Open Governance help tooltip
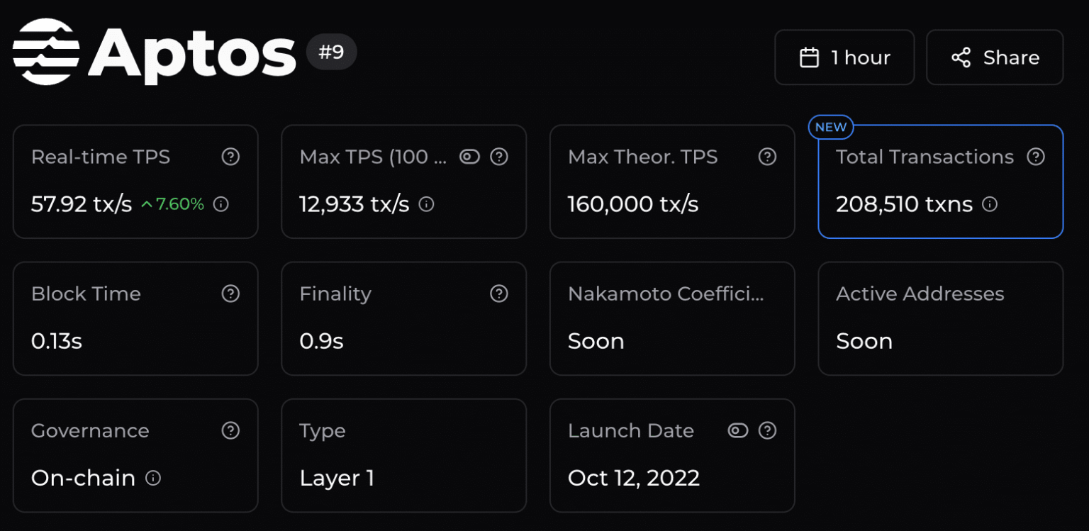This screenshot has width=1089, height=531. coord(230,430)
